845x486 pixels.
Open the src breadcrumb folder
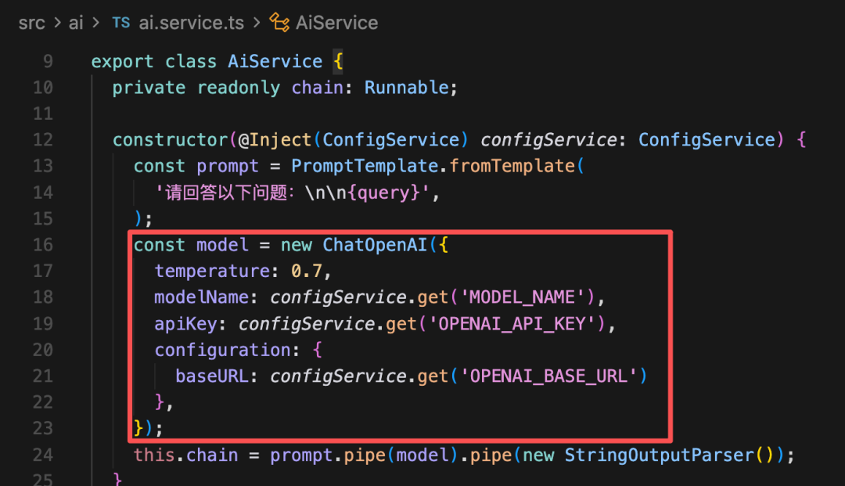click(x=32, y=23)
